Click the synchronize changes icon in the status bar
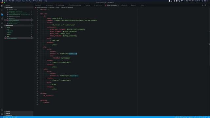The height and width of the screenshot is (118, 210). pyautogui.click(x=10, y=117)
